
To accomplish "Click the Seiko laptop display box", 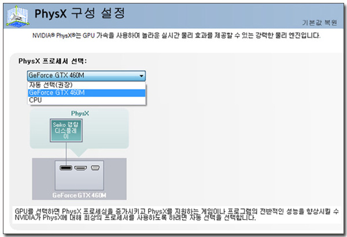I will tap(66, 130).
